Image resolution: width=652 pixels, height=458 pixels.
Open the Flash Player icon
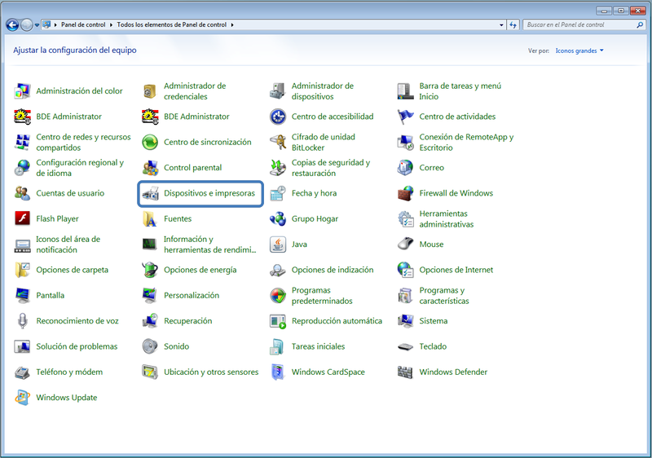pyautogui.click(x=23, y=219)
